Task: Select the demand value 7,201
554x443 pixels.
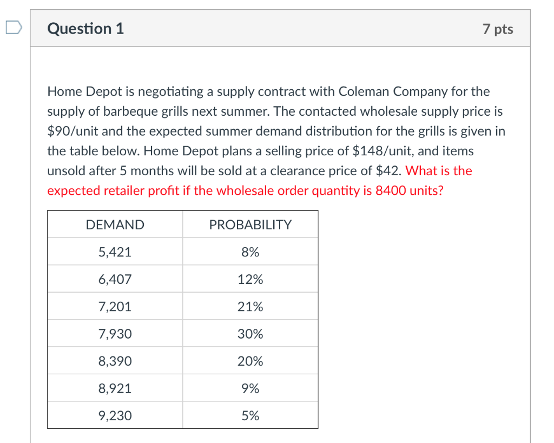Action: tap(115, 306)
